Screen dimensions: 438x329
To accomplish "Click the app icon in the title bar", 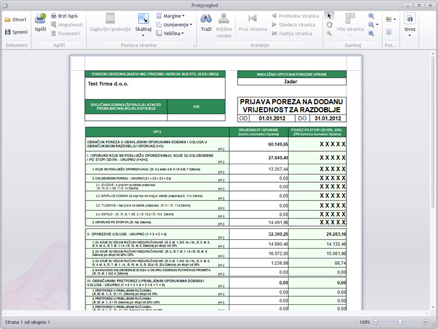I will (x=5, y=5).
